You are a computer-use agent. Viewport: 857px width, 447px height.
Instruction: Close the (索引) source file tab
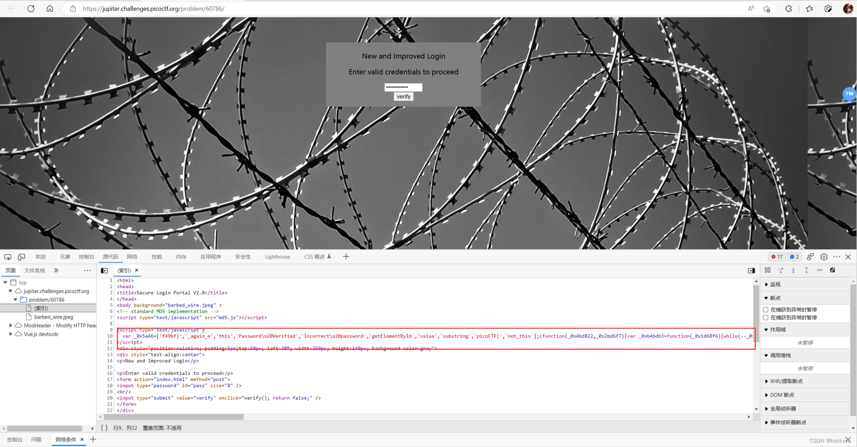click(x=137, y=271)
